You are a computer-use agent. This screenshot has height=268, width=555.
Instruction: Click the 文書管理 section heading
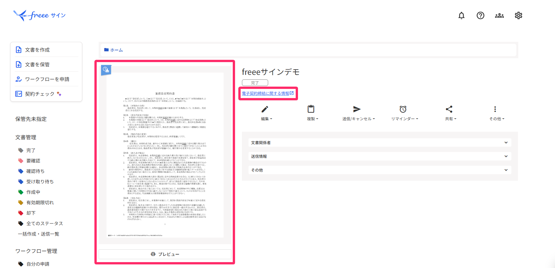[x=26, y=137]
